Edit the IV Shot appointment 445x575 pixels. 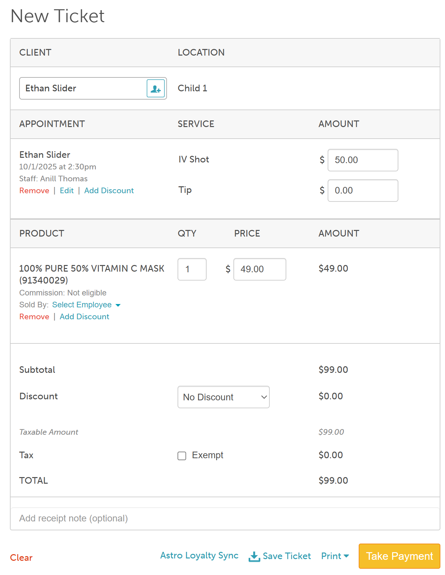click(67, 191)
